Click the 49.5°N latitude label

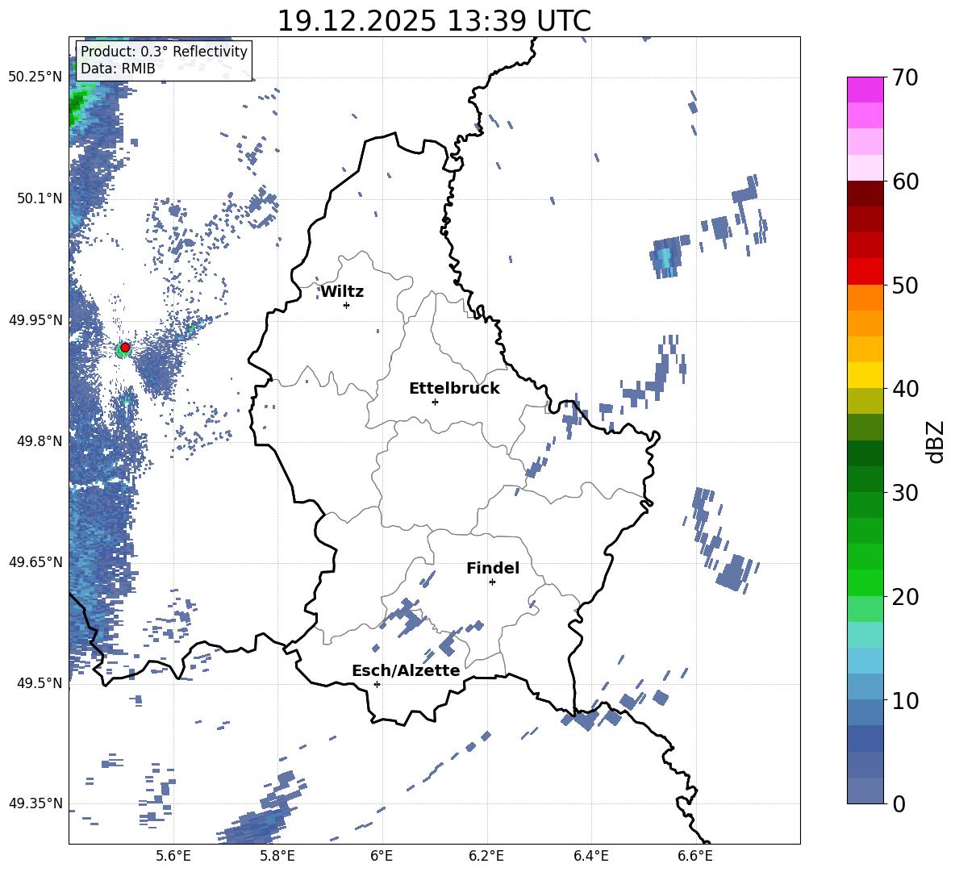pyautogui.click(x=40, y=683)
